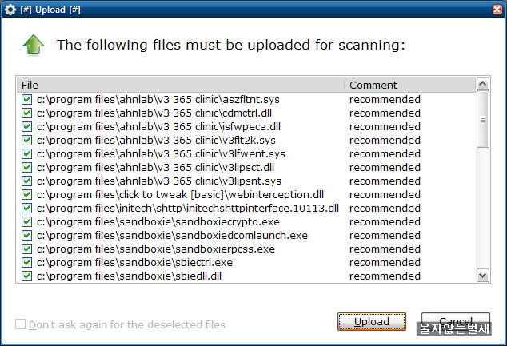Click the Cancel button
The width and height of the screenshot is (507, 346).
click(456, 322)
